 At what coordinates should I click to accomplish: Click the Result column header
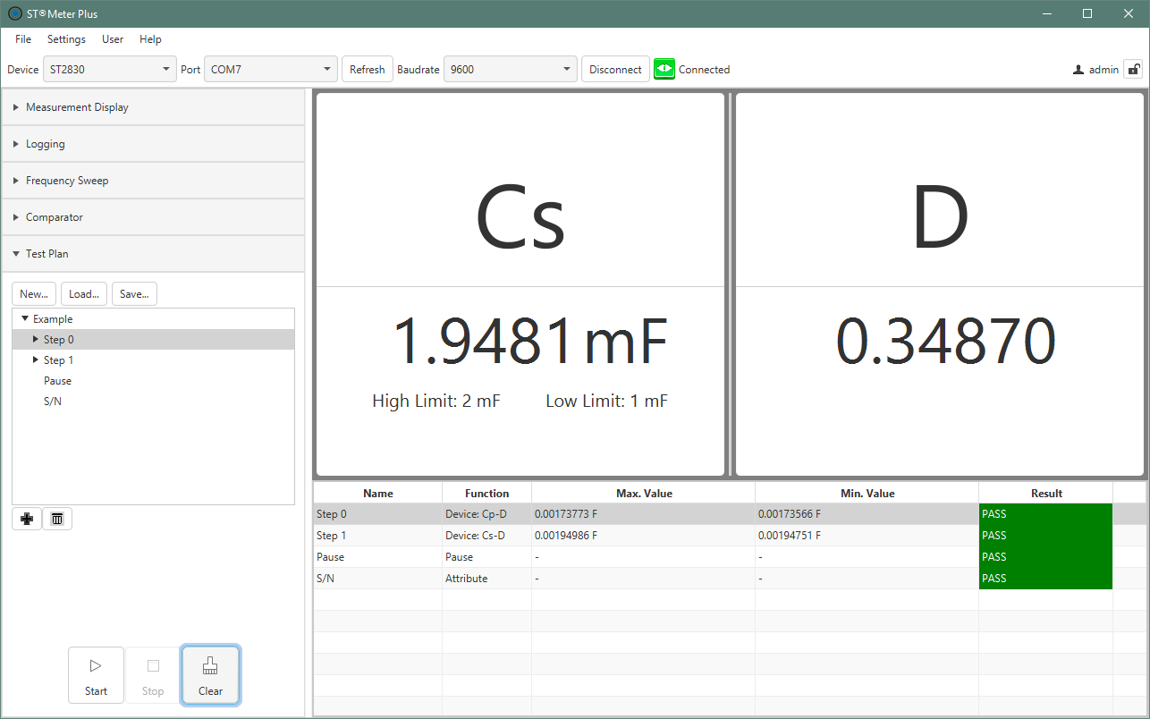[1045, 493]
